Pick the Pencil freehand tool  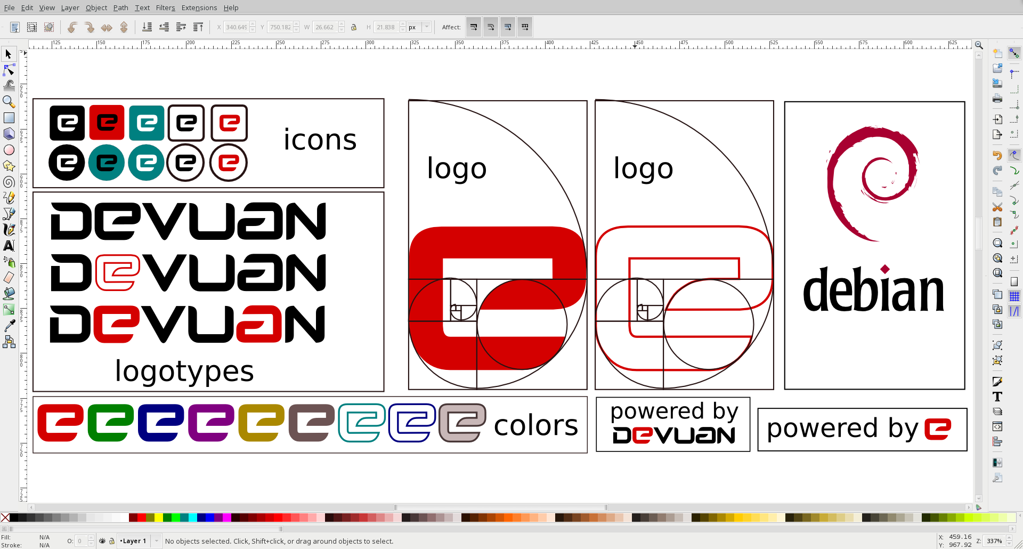coord(9,198)
